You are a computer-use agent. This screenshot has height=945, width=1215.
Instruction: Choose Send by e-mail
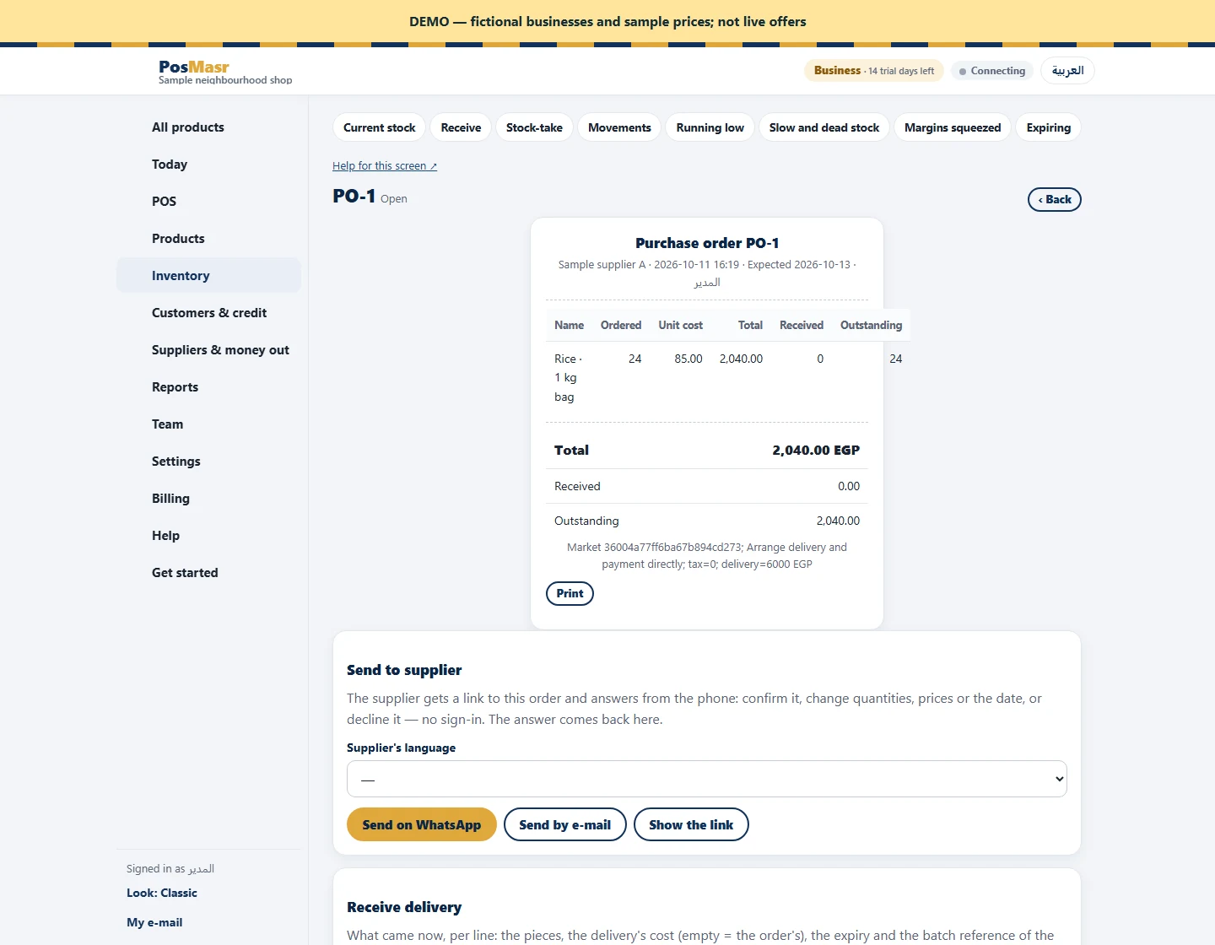(565, 824)
